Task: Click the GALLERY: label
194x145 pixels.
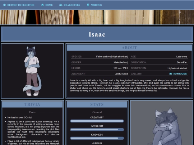Action: (x=137, y=74)
